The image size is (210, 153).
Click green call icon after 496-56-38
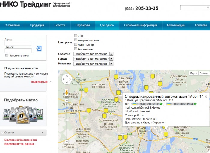161,104
